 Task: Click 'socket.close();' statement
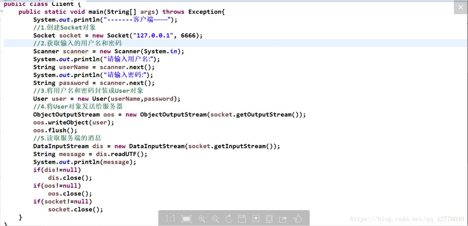tap(76, 210)
